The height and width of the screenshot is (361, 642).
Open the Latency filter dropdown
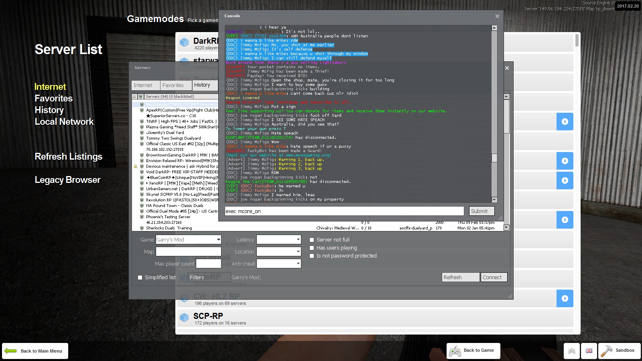coord(279,240)
